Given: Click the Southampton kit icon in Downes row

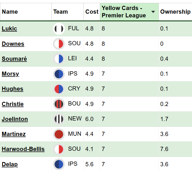Looking at the screenshot, I should [x=59, y=44].
